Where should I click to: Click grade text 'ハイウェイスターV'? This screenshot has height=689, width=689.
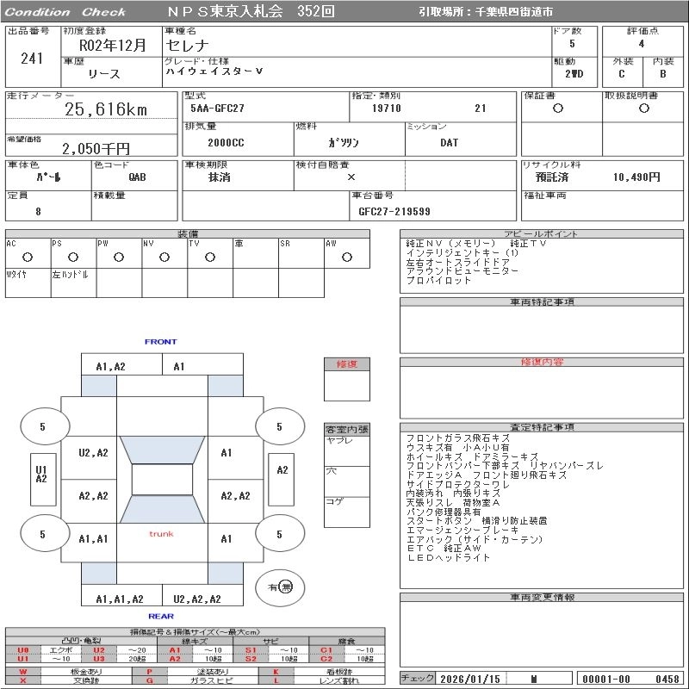click(x=214, y=71)
